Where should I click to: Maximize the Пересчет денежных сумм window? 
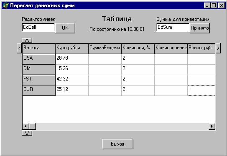(214, 5)
